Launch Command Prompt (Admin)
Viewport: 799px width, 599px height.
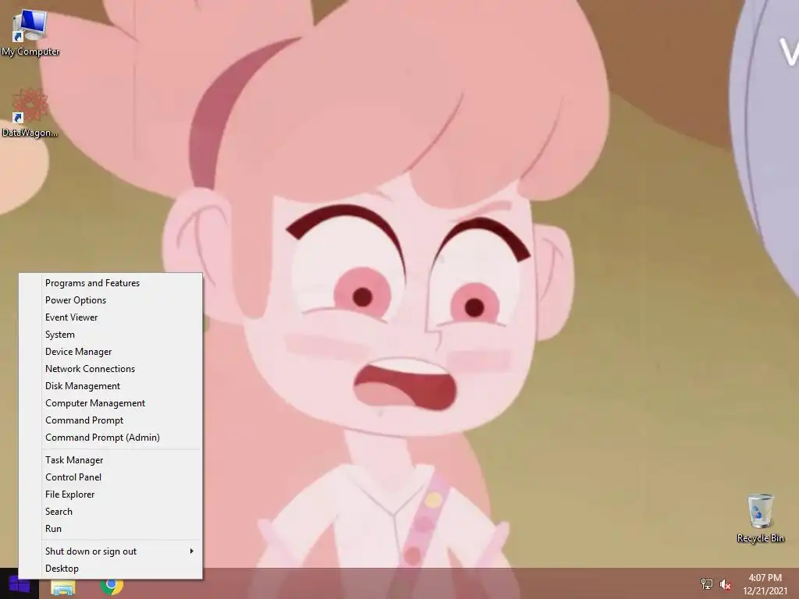(111, 438)
